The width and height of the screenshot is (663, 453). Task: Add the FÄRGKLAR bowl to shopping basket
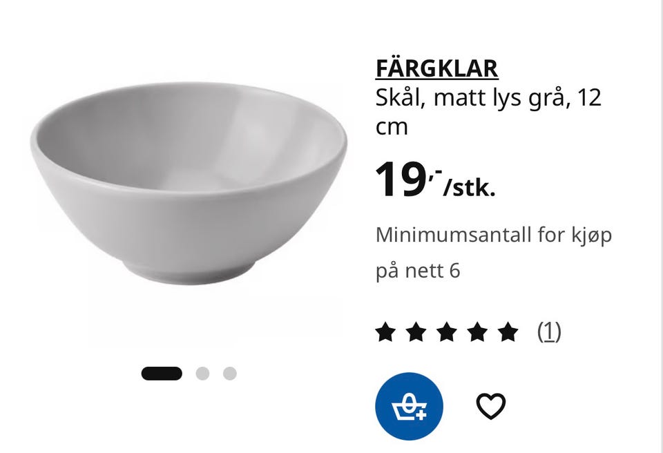click(x=409, y=406)
